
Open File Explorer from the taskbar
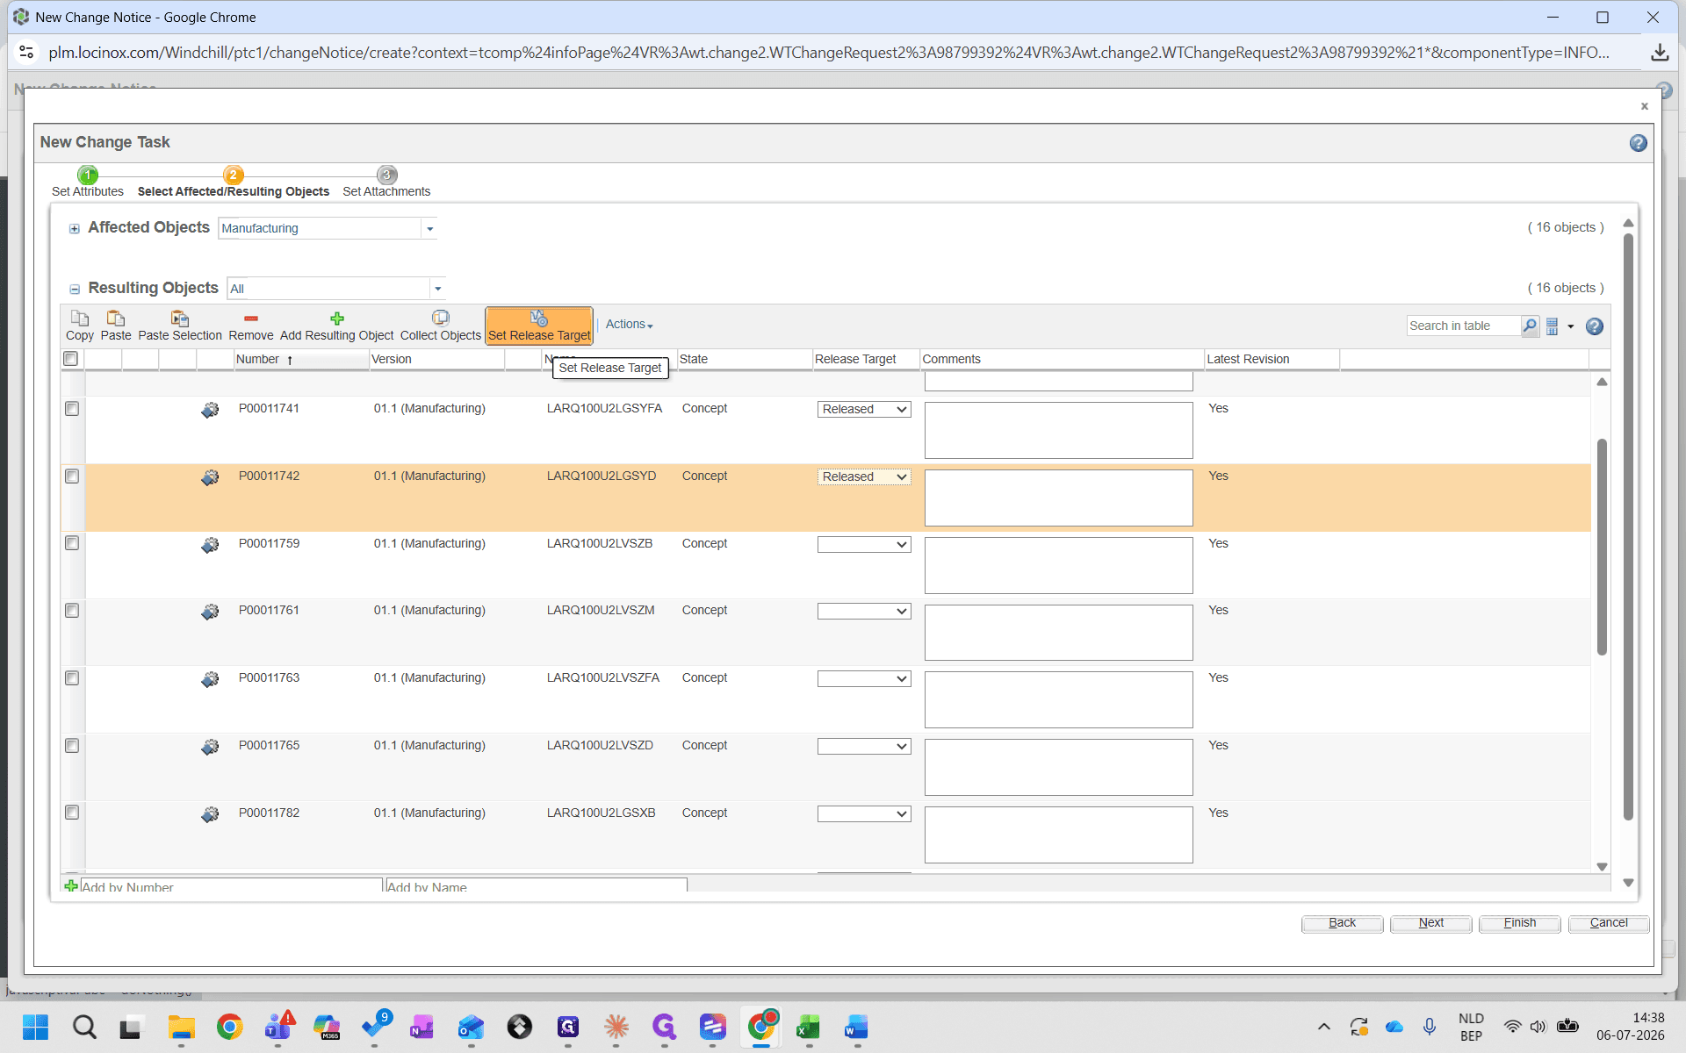(181, 1027)
